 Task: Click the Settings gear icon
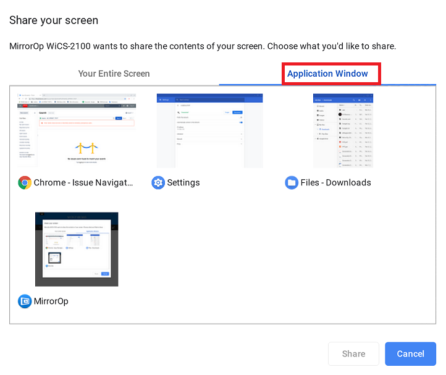coord(158,182)
